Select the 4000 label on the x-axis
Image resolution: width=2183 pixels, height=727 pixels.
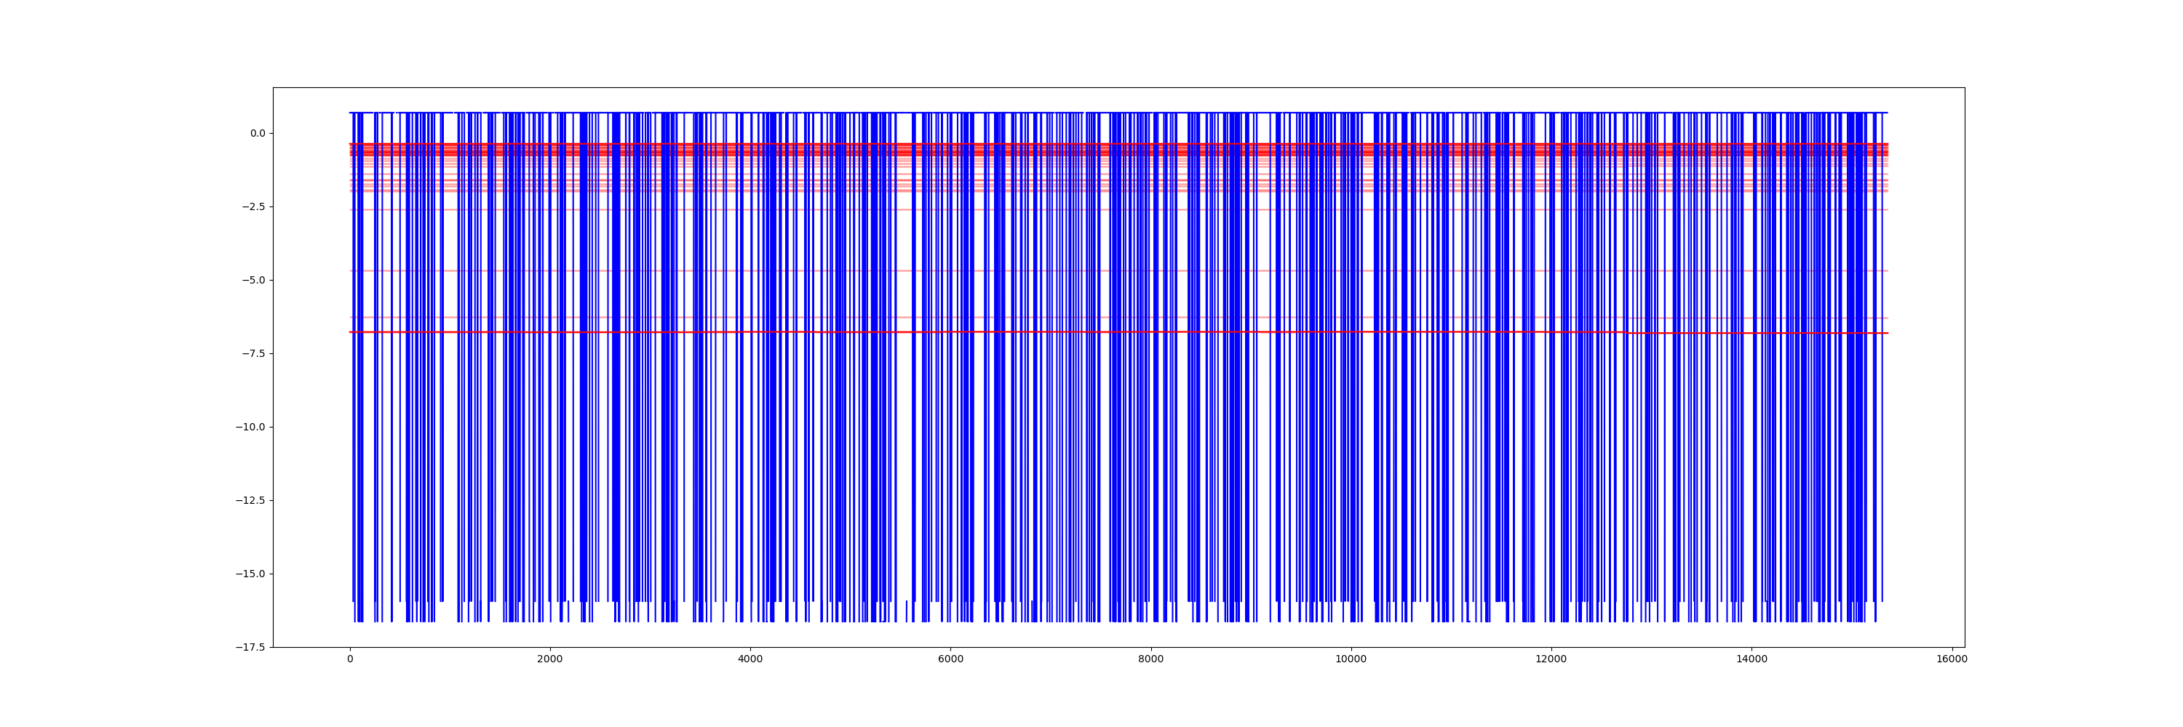point(750,659)
